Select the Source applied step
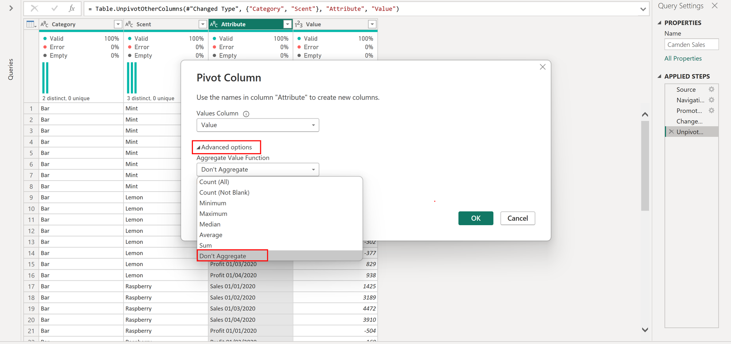731x344 pixels. coord(686,90)
